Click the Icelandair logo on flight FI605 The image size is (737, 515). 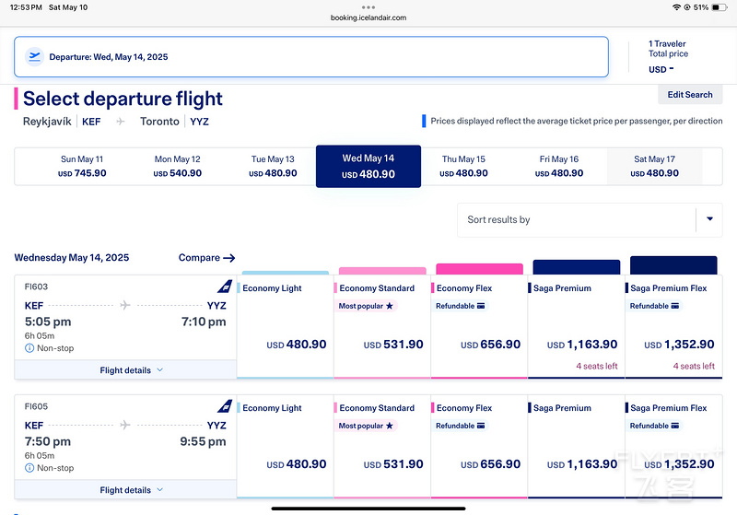click(x=225, y=406)
